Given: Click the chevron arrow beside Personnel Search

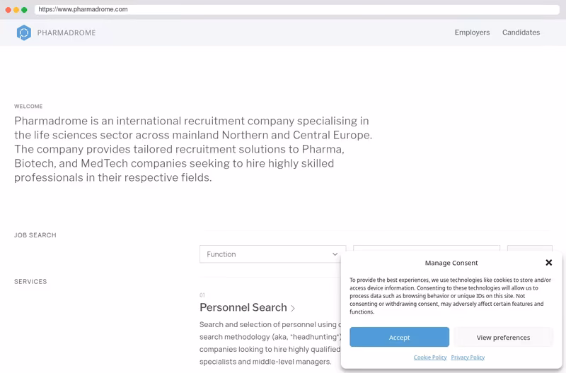Looking at the screenshot, I should tap(293, 309).
